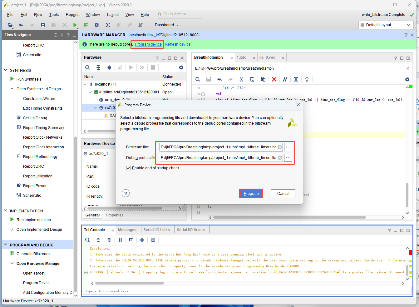Click Generate Bitstream in Flow Navigator
419x307 pixels.
33,254
